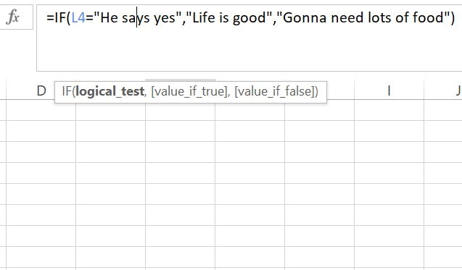Place cursor after the formula's closing parenthesis
Screen dimensions: 462x270
click(x=455, y=17)
